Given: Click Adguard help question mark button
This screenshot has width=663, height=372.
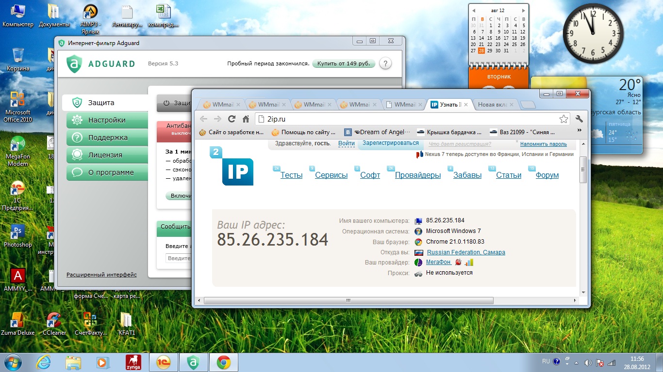Looking at the screenshot, I should point(385,63).
